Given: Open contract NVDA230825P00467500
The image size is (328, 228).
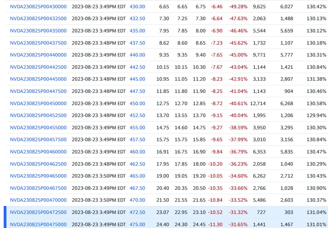Looking at the screenshot, I should coord(38,188).
